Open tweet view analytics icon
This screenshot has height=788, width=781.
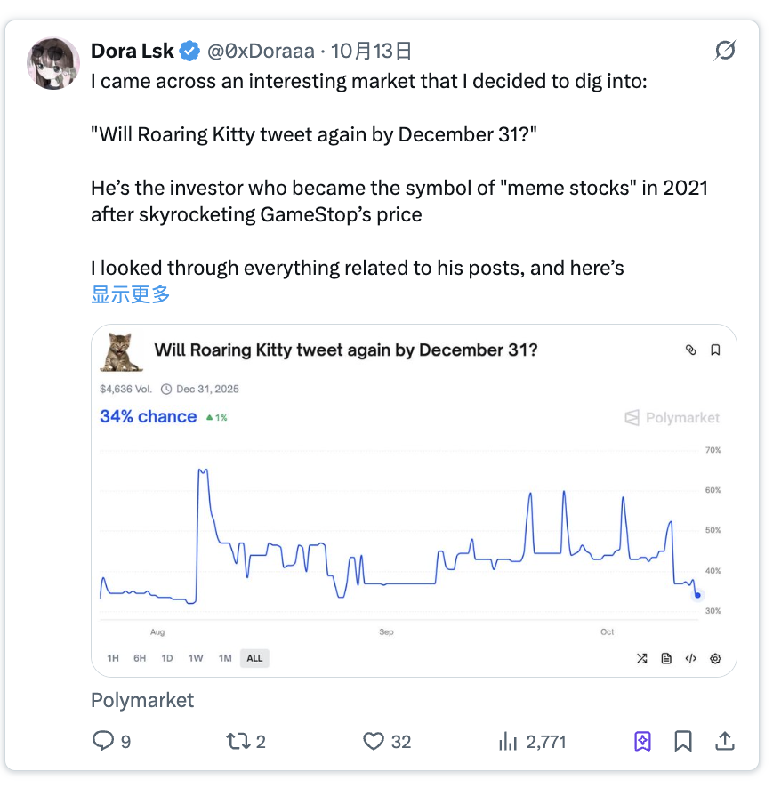tap(508, 741)
